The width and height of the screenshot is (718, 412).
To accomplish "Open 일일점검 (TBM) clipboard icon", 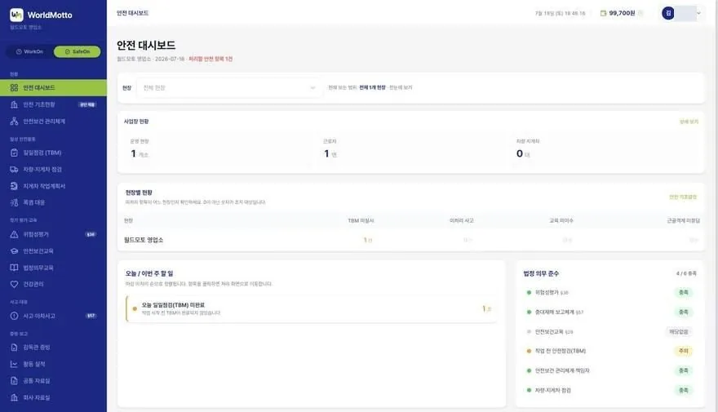I will point(14,153).
